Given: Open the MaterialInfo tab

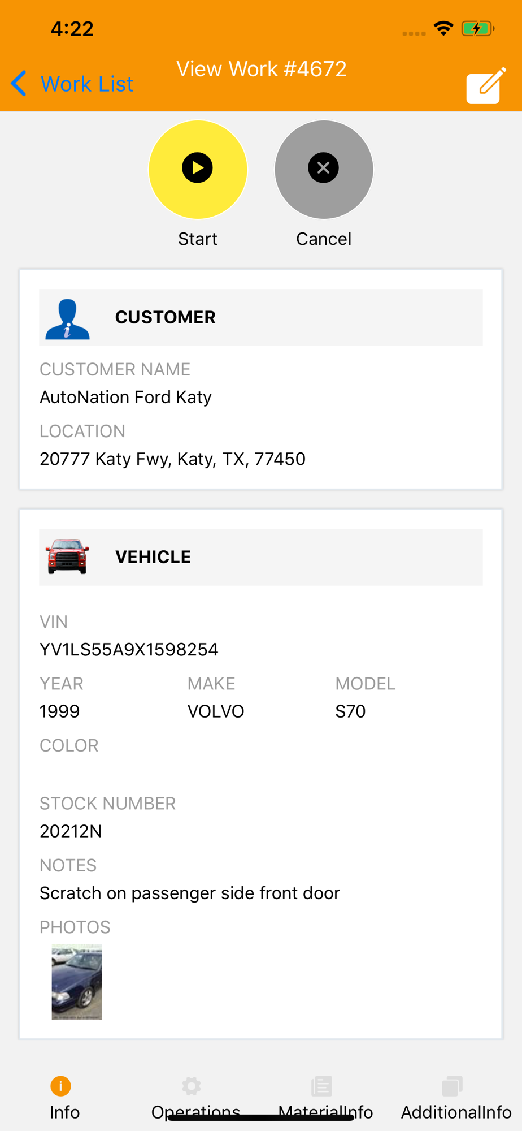Looking at the screenshot, I should tap(324, 1098).
